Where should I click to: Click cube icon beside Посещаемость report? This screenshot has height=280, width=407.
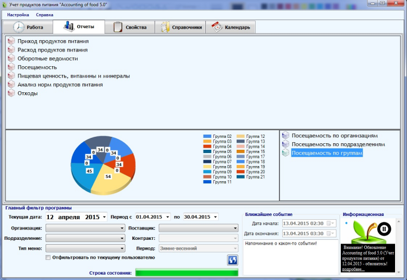coord(11,67)
